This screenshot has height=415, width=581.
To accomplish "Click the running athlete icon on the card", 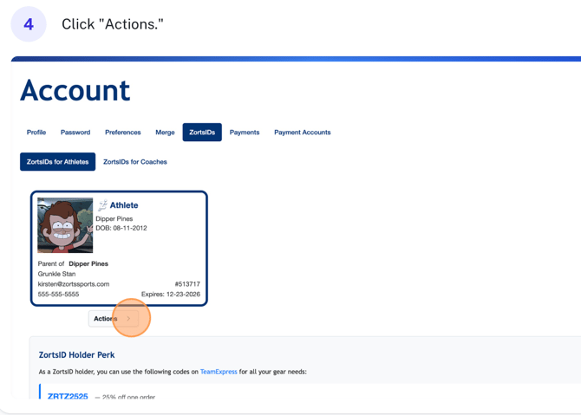I will point(102,205).
